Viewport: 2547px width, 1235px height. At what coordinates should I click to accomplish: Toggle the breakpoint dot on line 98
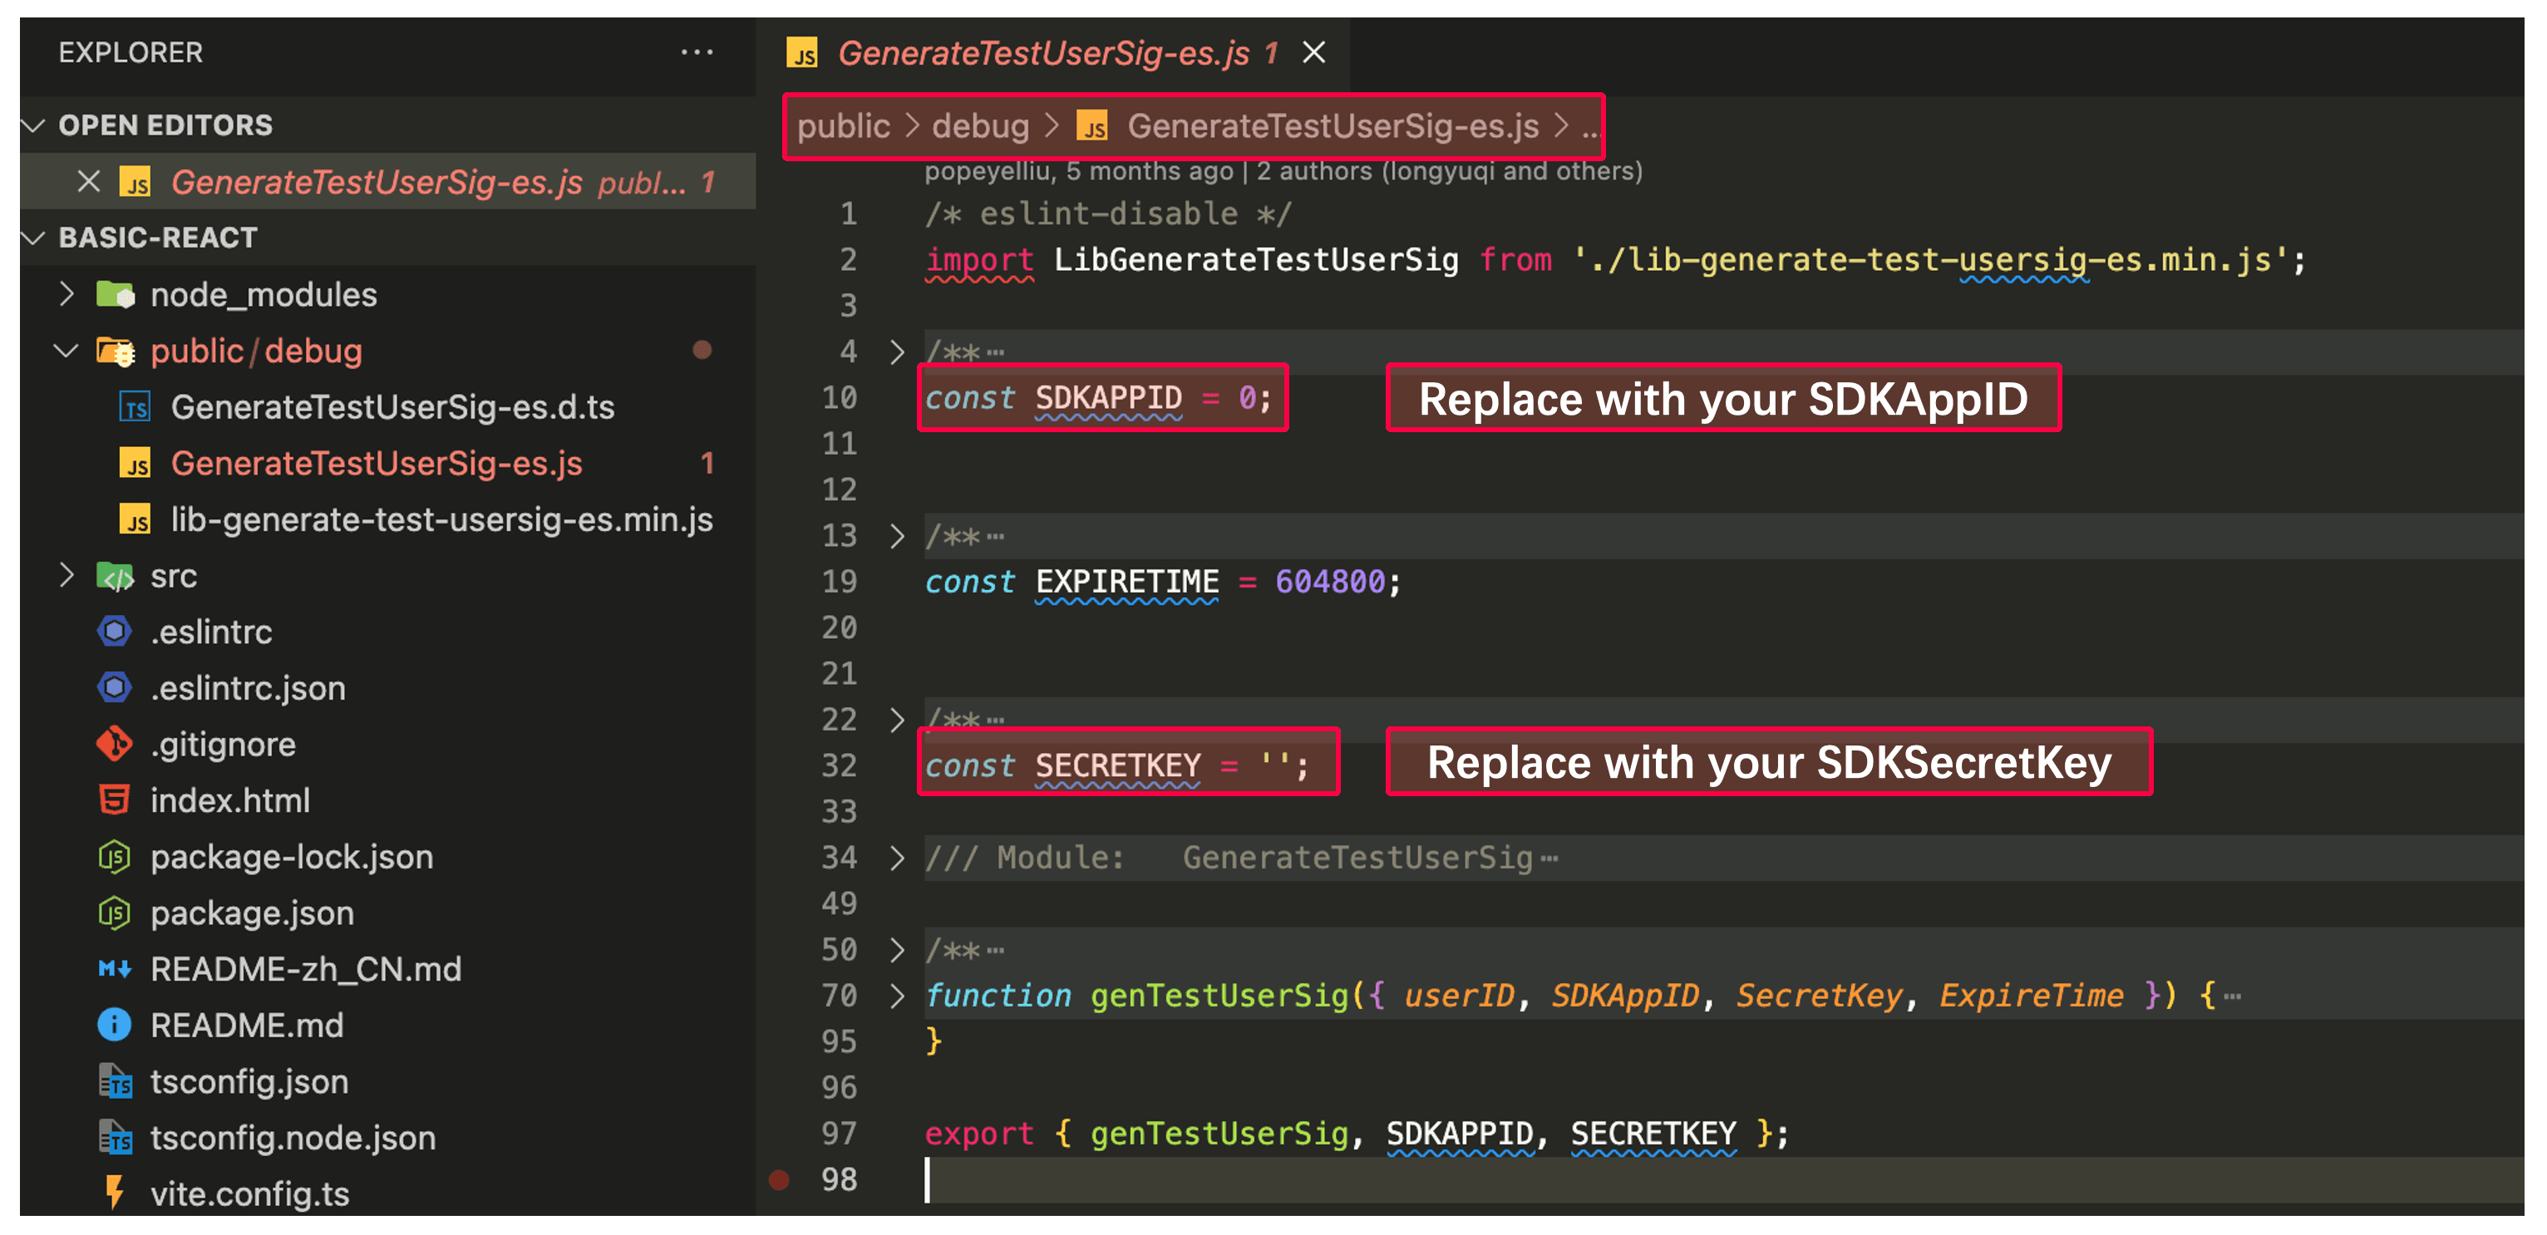[x=779, y=1178]
